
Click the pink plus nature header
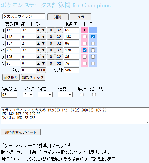pos(85,30)
